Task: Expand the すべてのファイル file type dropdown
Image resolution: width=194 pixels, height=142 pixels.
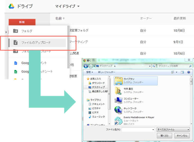Action: point(173,130)
